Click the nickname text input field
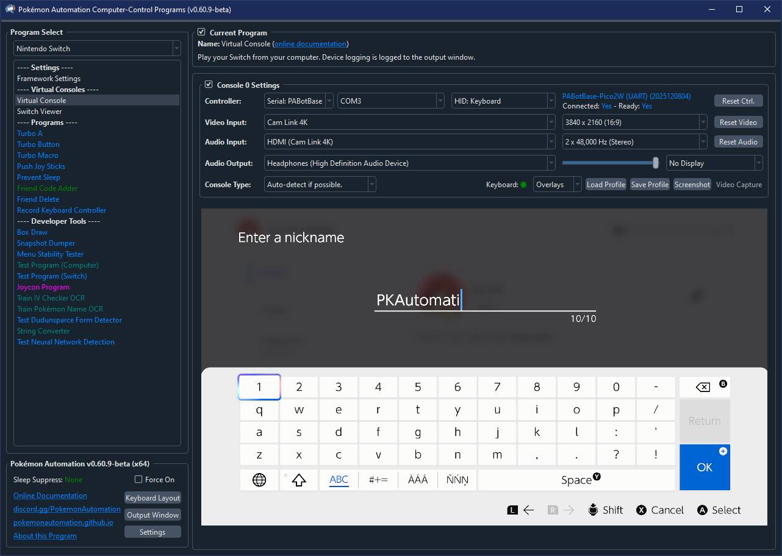 (484, 301)
